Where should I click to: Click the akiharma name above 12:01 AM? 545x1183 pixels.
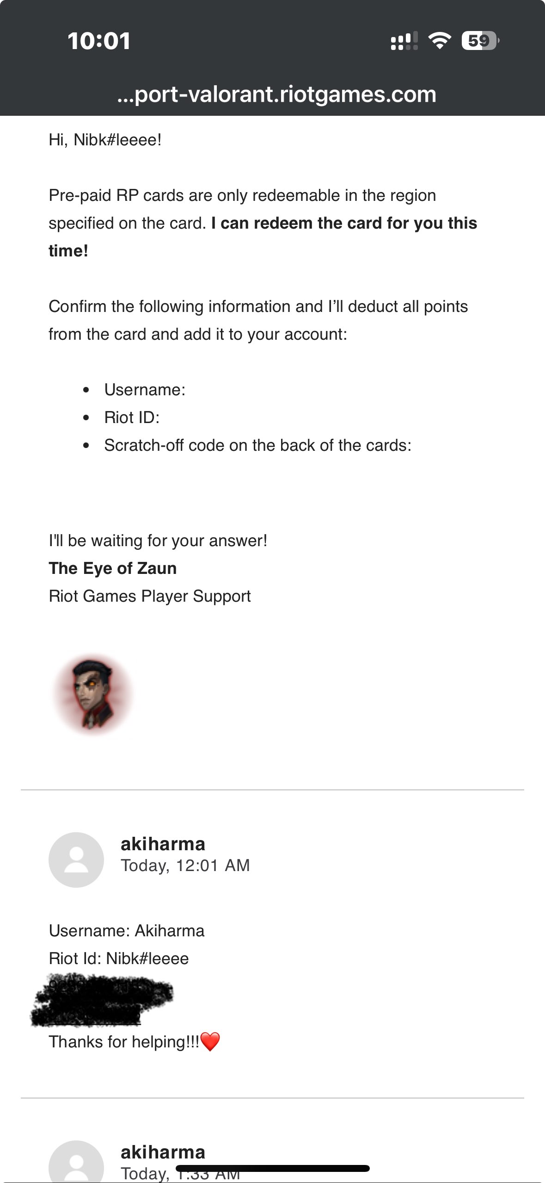point(163,844)
